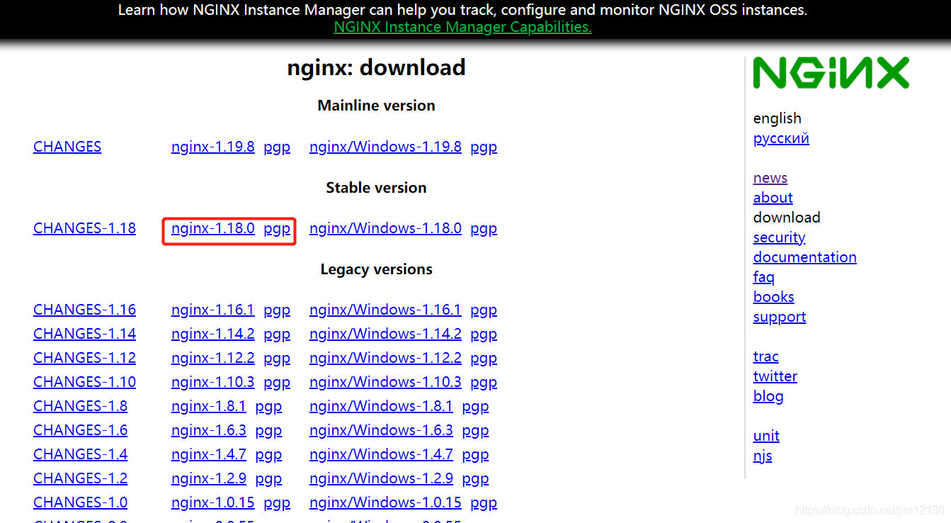The width and height of the screenshot is (951, 523).
Task: Open pgp signature next to nginx-1.12.2
Action: [277, 359]
